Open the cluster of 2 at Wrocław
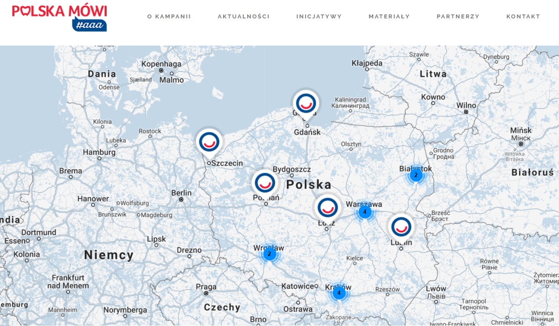This screenshot has width=559, height=326. pyautogui.click(x=269, y=254)
